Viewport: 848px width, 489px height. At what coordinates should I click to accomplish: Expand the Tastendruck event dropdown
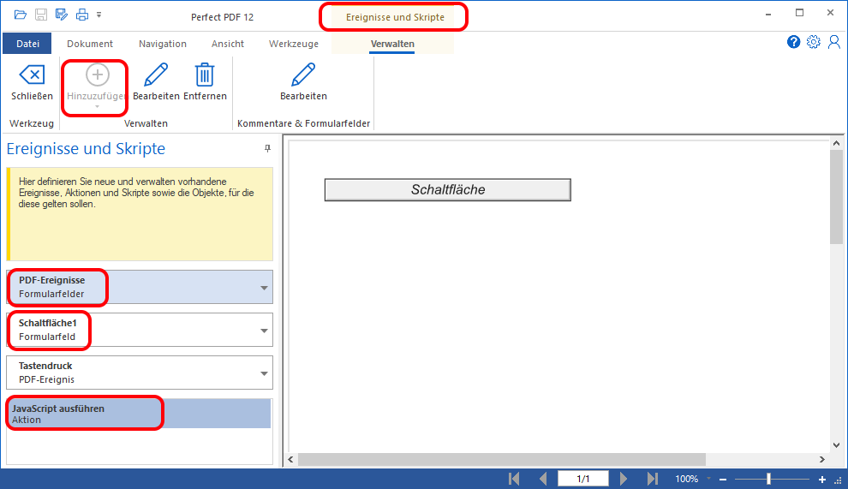pos(264,373)
